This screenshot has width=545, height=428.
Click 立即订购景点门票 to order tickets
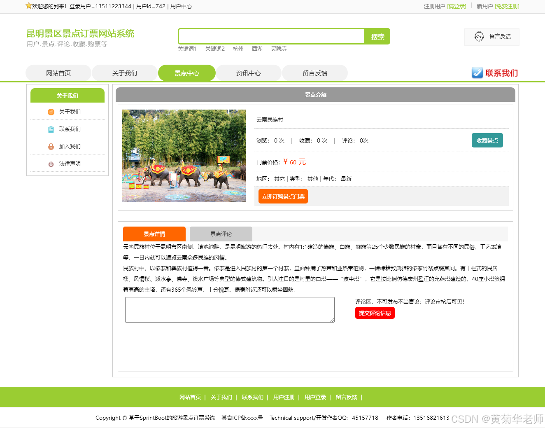tap(283, 196)
